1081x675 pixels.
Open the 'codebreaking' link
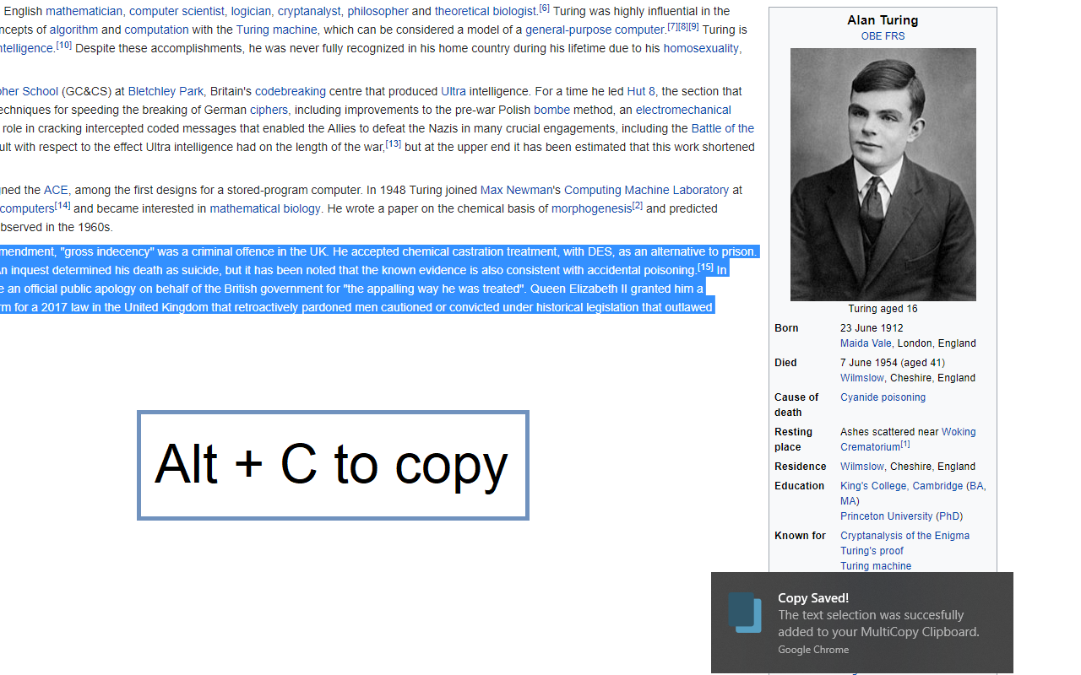[291, 91]
